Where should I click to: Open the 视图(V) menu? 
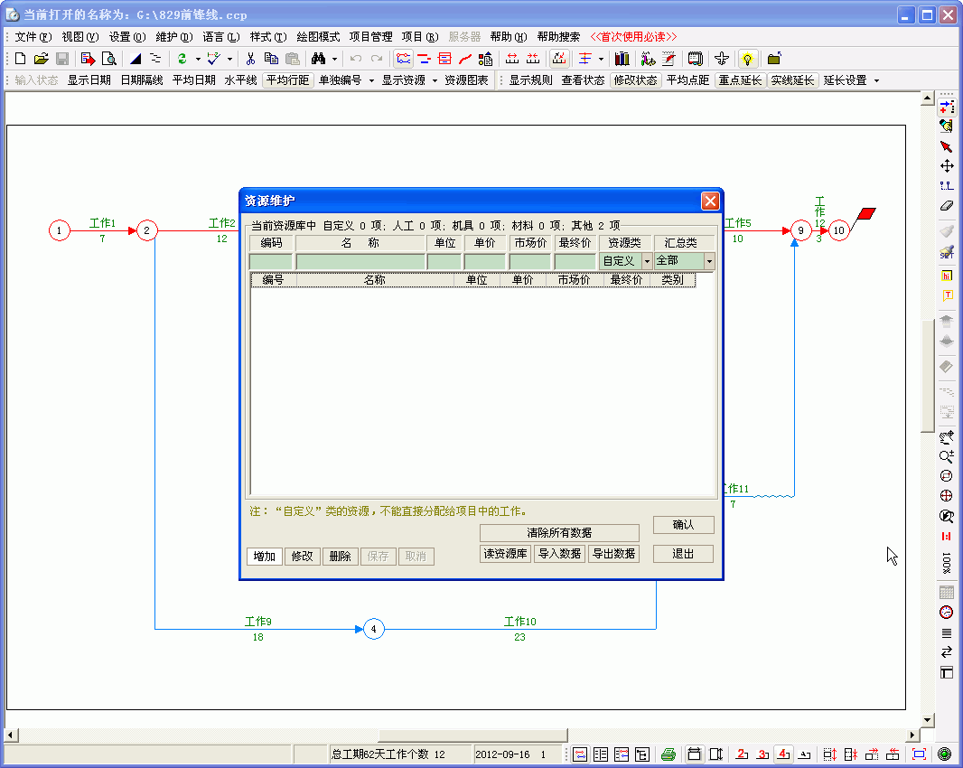click(x=79, y=37)
